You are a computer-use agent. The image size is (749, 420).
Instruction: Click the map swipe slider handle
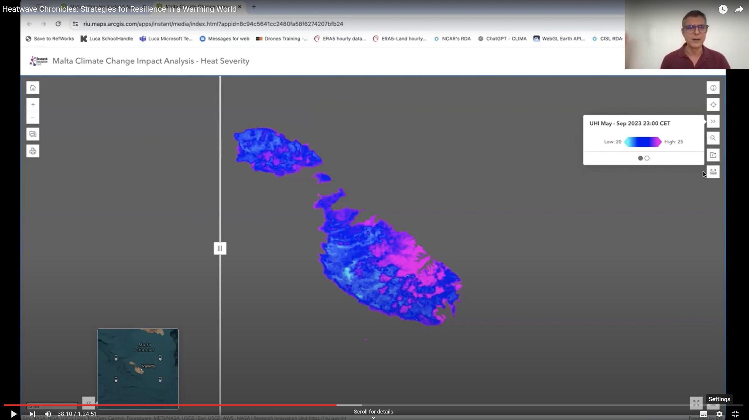coord(220,248)
